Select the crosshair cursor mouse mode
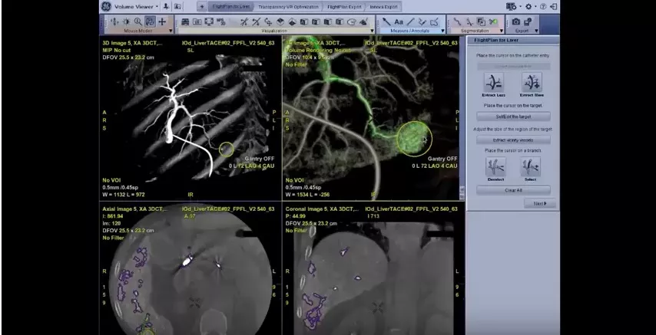 pos(162,21)
